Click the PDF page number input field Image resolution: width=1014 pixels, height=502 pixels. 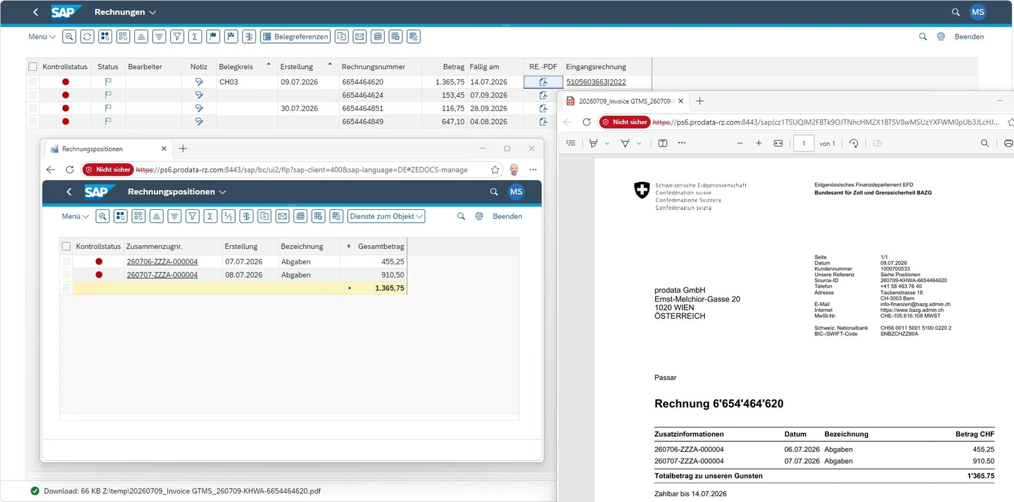tap(804, 143)
